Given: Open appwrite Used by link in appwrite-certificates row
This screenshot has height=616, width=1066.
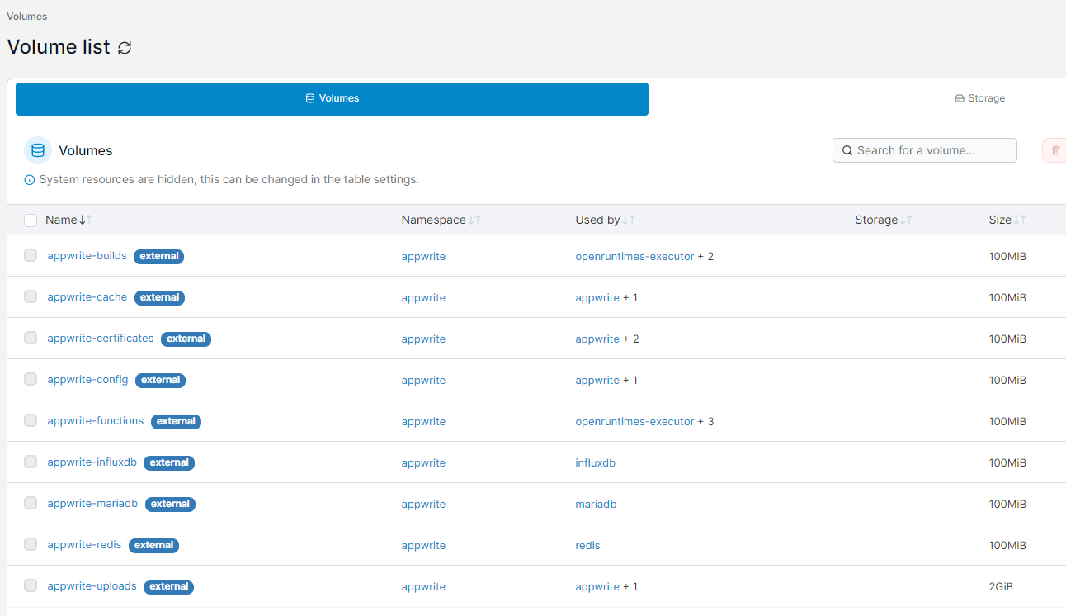Looking at the screenshot, I should (597, 339).
